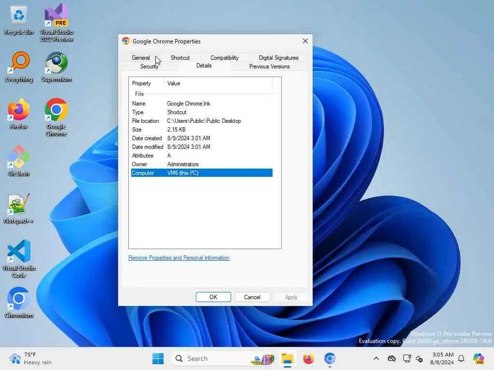Click the Property column header

click(147, 83)
